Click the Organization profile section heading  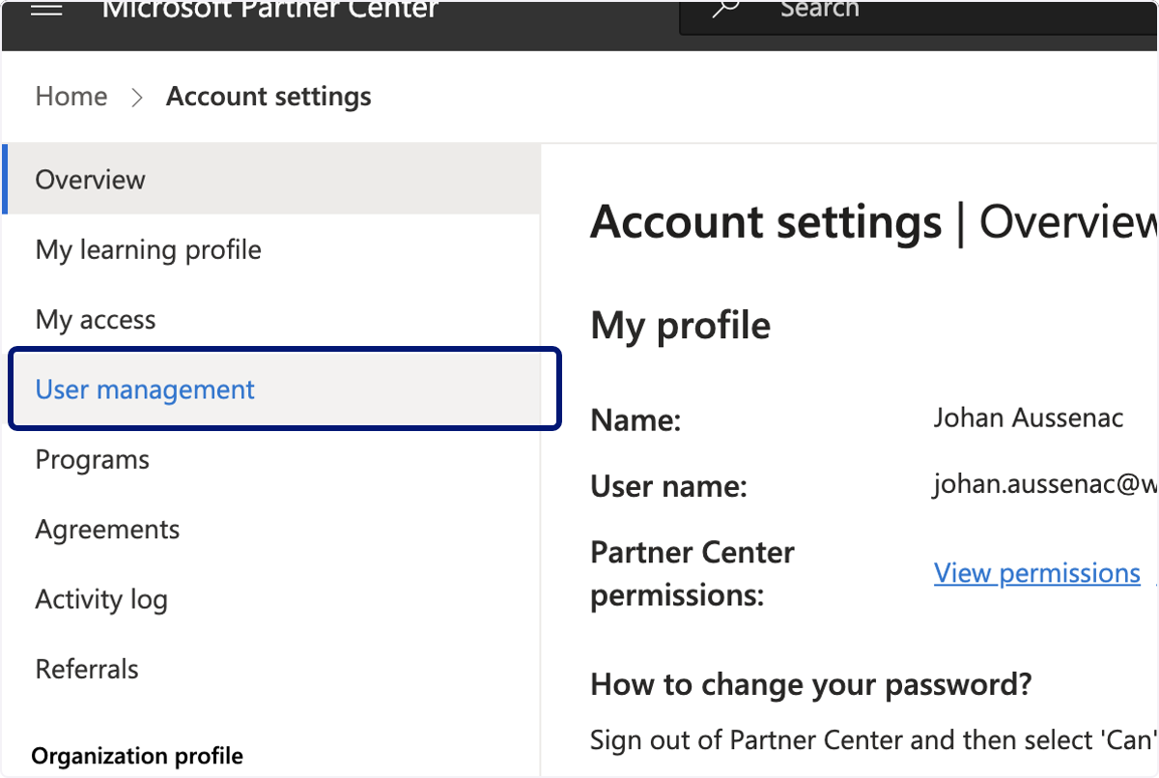tap(137, 756)
